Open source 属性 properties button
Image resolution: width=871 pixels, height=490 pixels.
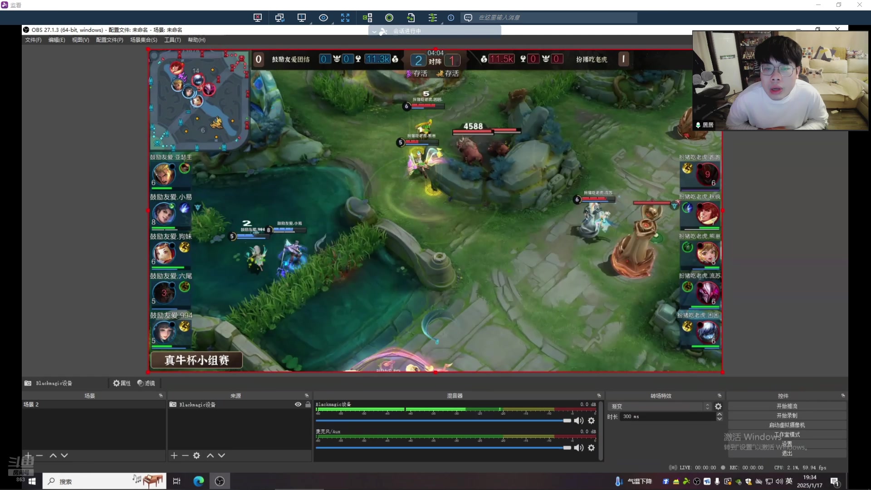(x=122, y=383)
